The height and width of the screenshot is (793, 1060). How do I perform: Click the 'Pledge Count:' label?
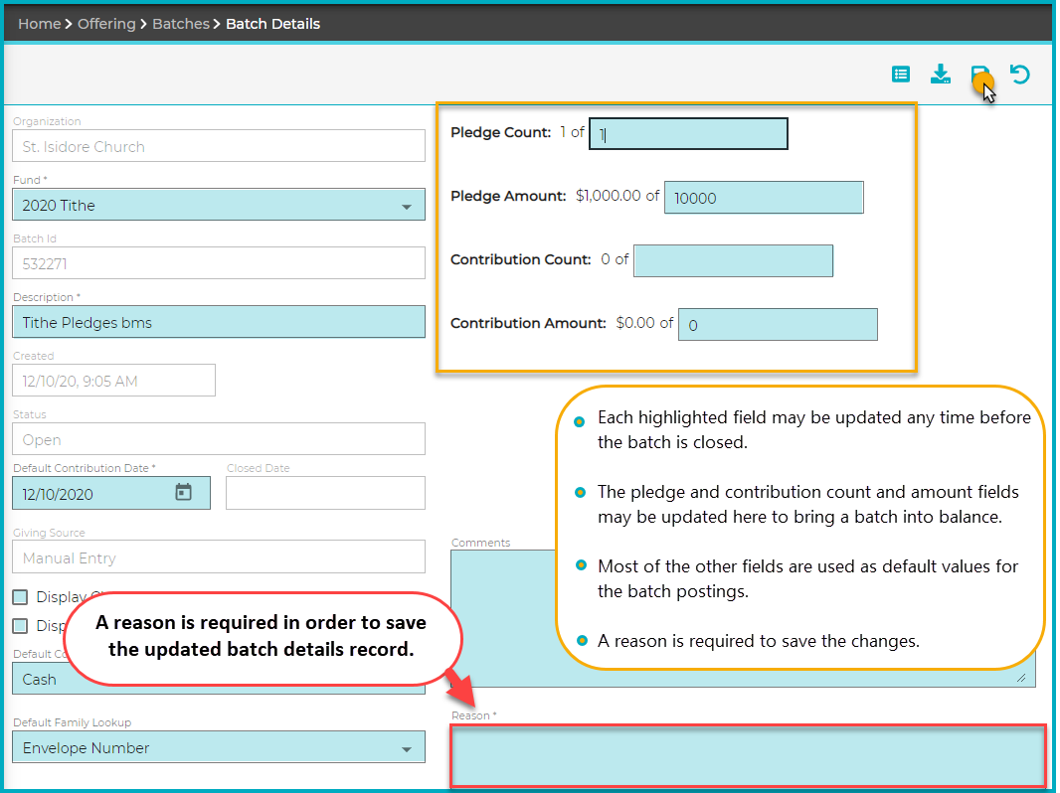coord(501,132)
